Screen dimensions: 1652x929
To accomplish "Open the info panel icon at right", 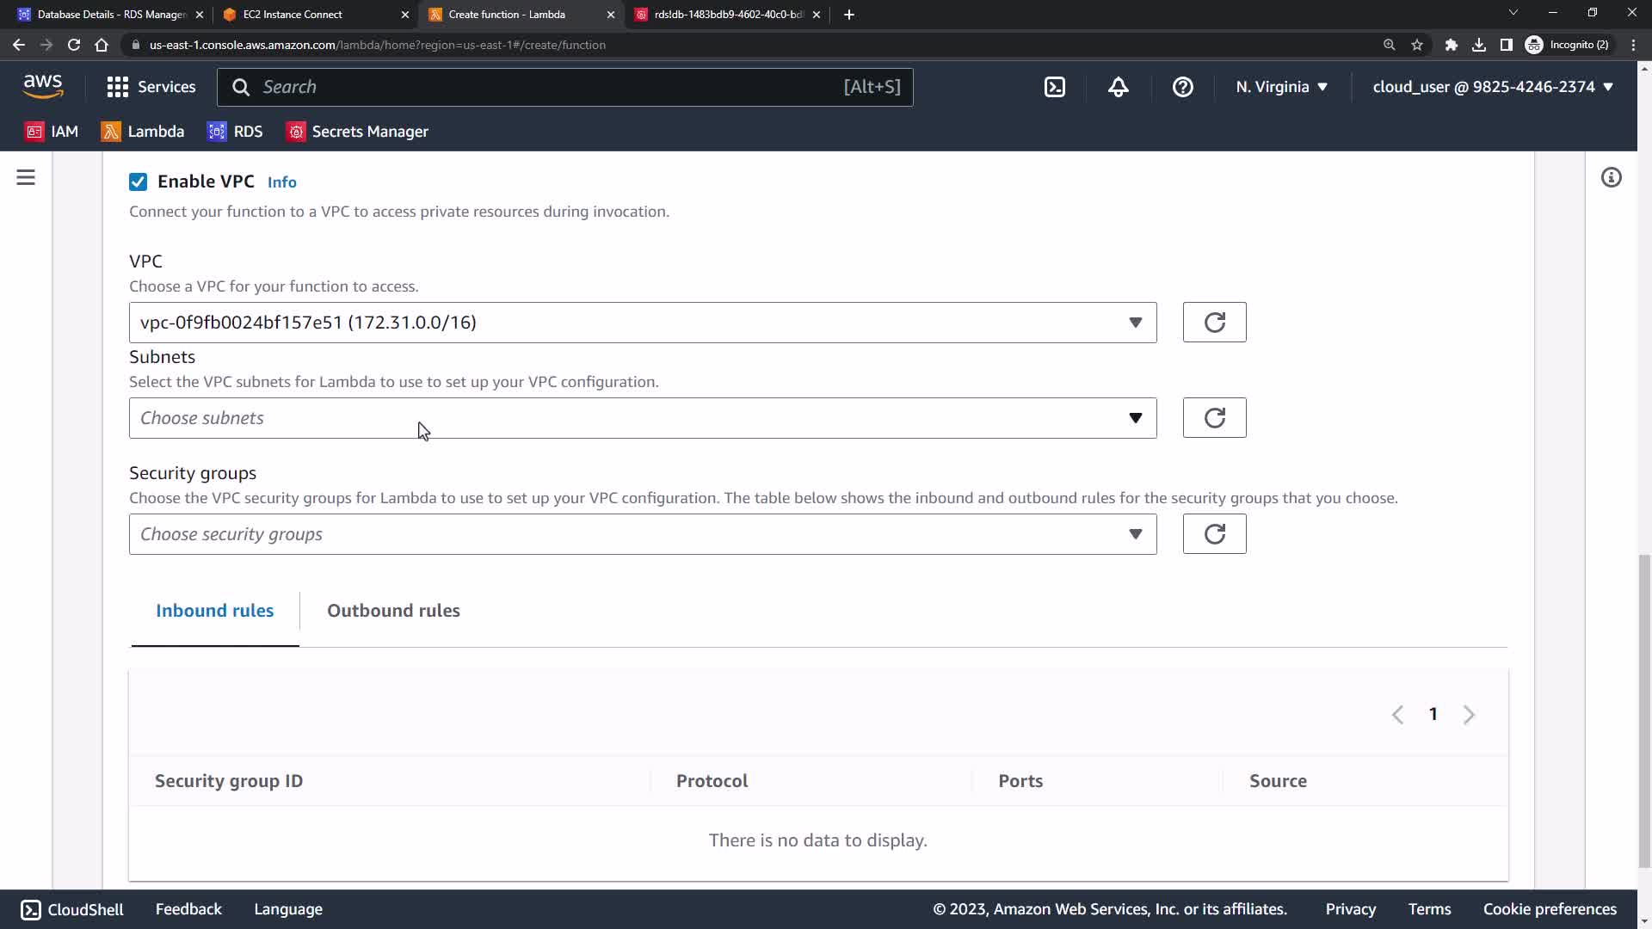I will pos(1611,178).
